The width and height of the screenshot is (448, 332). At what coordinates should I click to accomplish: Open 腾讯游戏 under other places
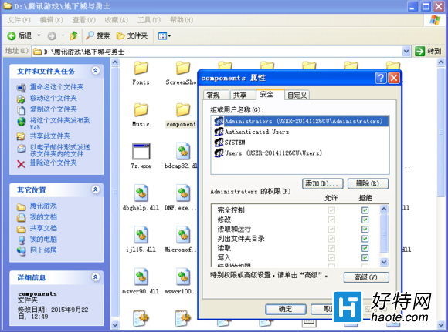tap(43, 206)
